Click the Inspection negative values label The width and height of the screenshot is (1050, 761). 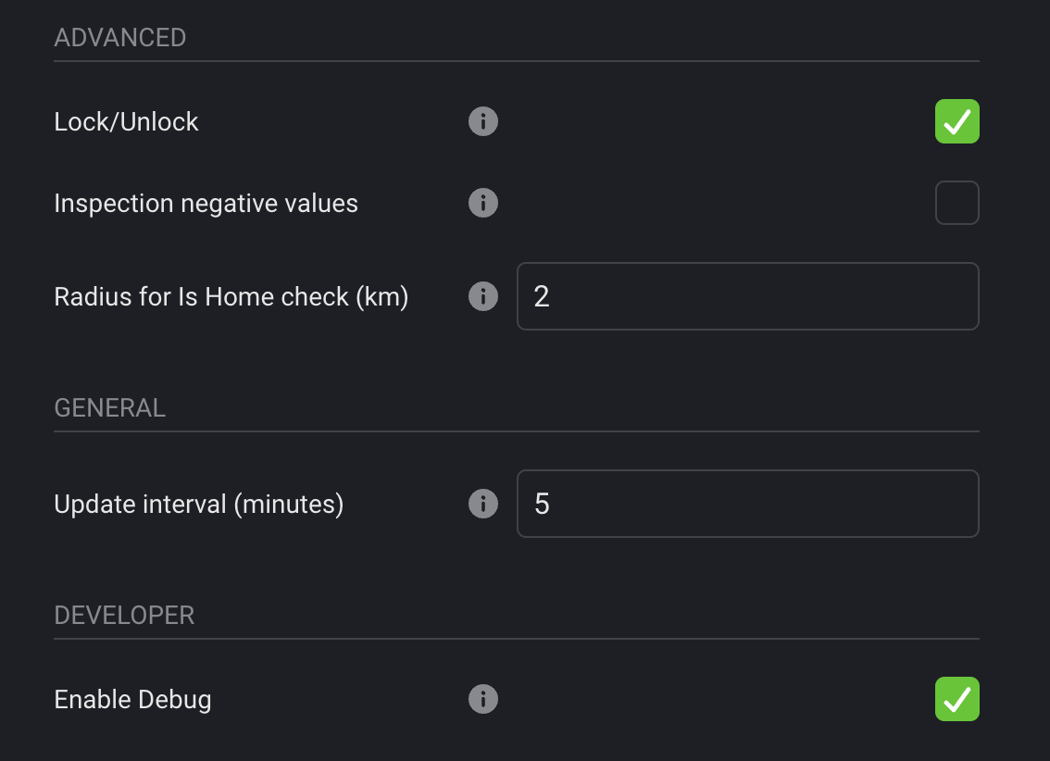tap(206, 203)
